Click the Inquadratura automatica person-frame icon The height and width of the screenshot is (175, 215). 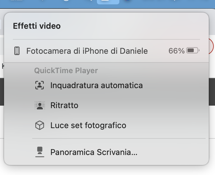[39, 85]
